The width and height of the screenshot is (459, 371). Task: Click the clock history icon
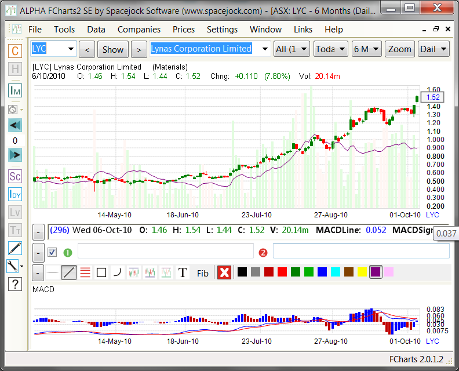13,110
